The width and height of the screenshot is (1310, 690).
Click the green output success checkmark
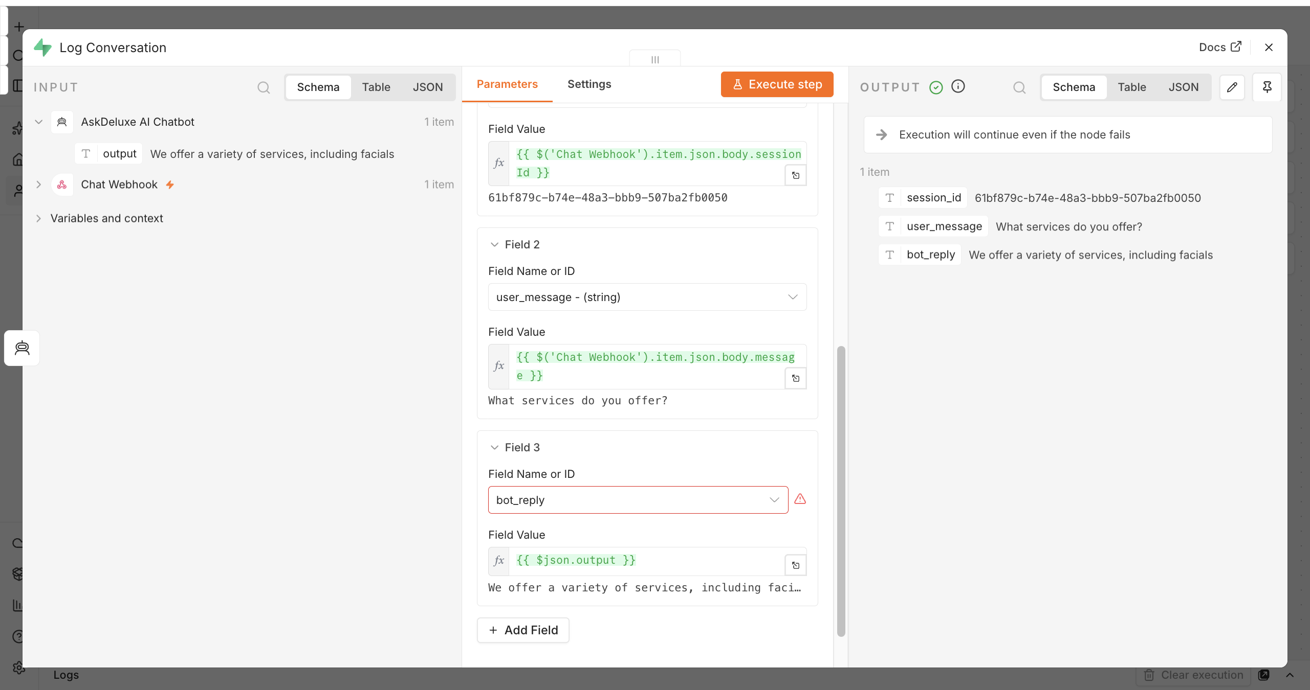(x=936, y=87)
